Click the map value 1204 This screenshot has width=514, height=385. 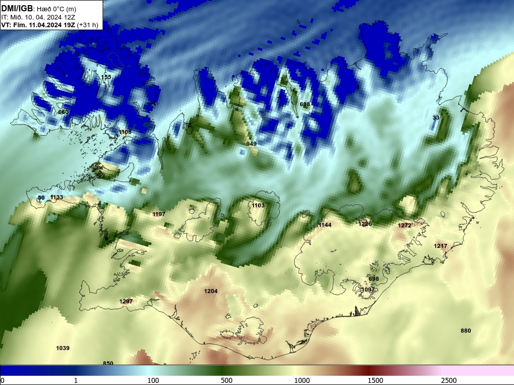tap(211, 291)
